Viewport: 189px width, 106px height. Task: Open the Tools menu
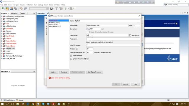point(51,5)
